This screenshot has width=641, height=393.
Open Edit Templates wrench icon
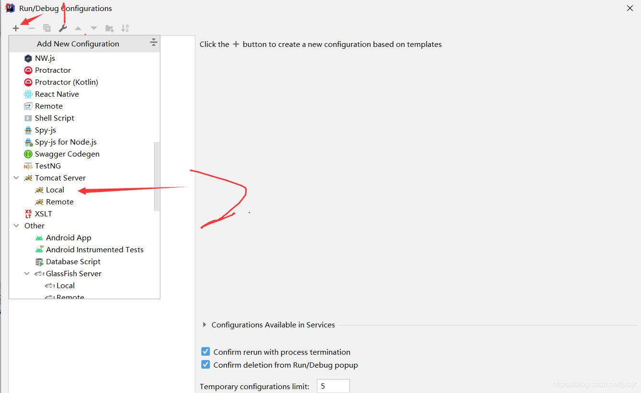[x=63, y=28]
